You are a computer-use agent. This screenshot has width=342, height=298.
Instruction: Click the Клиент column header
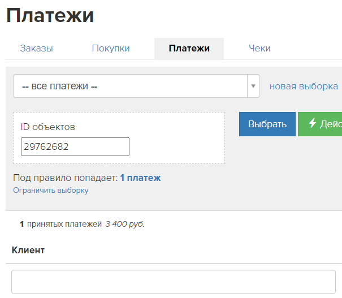(28, 251)
